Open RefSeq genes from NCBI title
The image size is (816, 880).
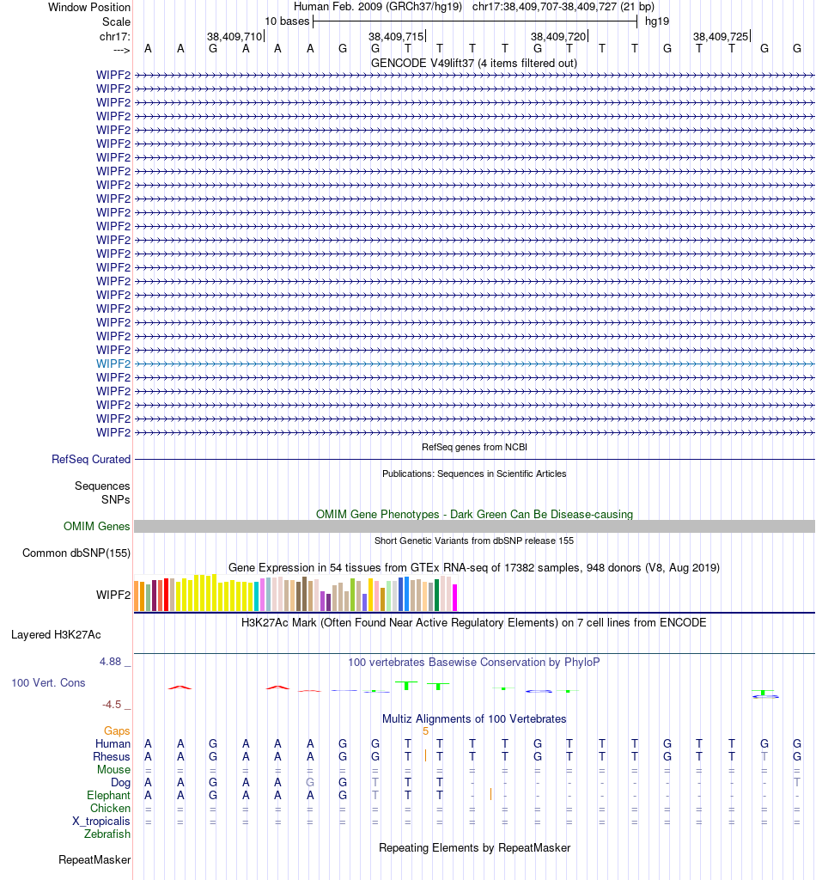(x=474, y=447)
